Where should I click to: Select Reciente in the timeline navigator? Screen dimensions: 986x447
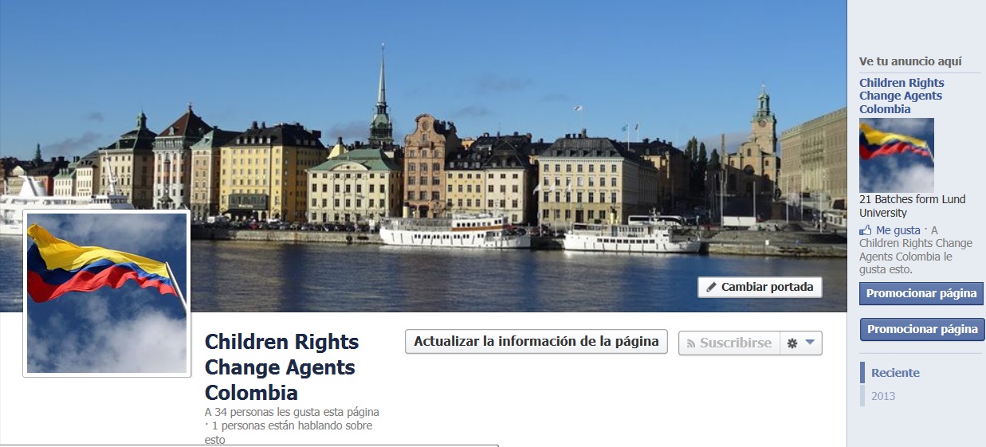(895, 373)
